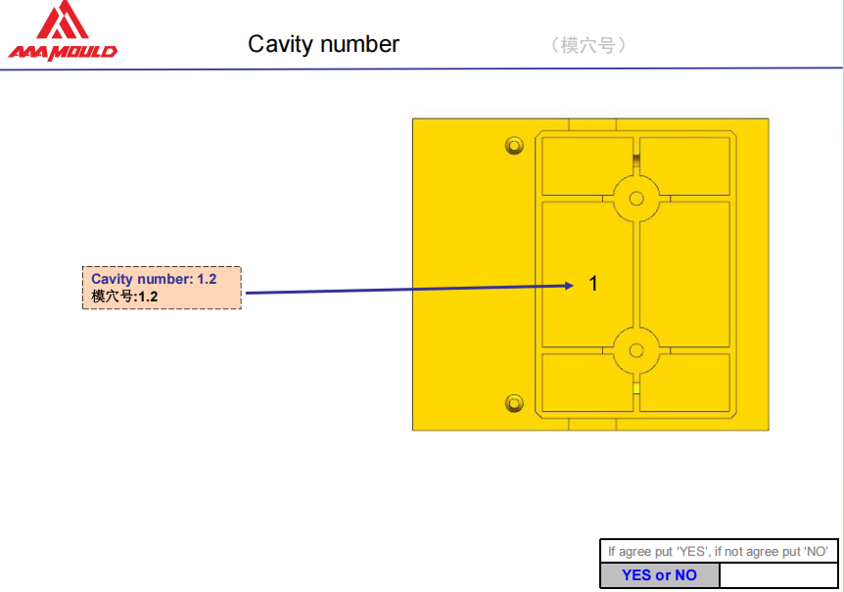Select the gray Chinese subtitle （模穴号）
Screen dimensions: 844x592
click(x=588, y=45)
